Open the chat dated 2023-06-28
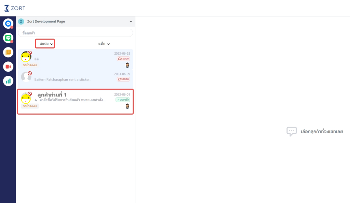Image resolution: width=350 pixels, height=203 pixels. (x=75, y=59)
